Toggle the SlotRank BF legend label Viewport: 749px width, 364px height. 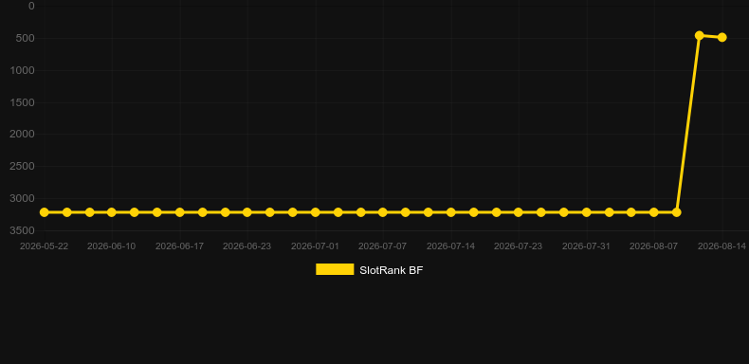(x=392, y=270)
